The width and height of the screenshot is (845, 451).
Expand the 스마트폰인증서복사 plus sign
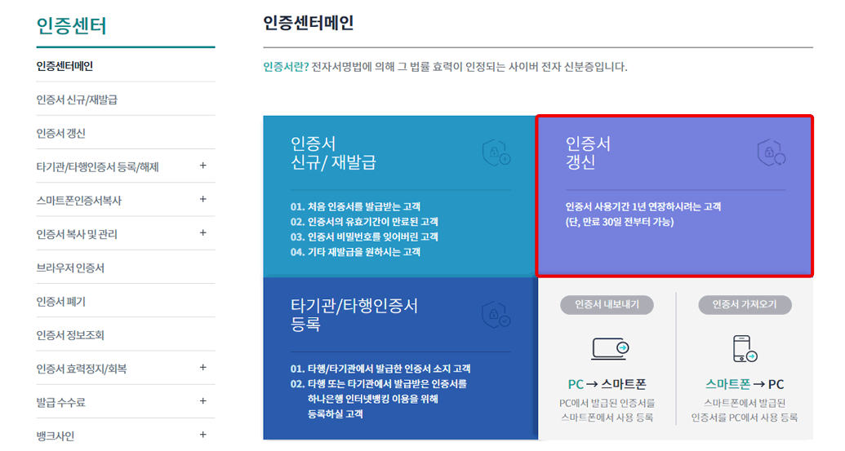pos(202,199)
